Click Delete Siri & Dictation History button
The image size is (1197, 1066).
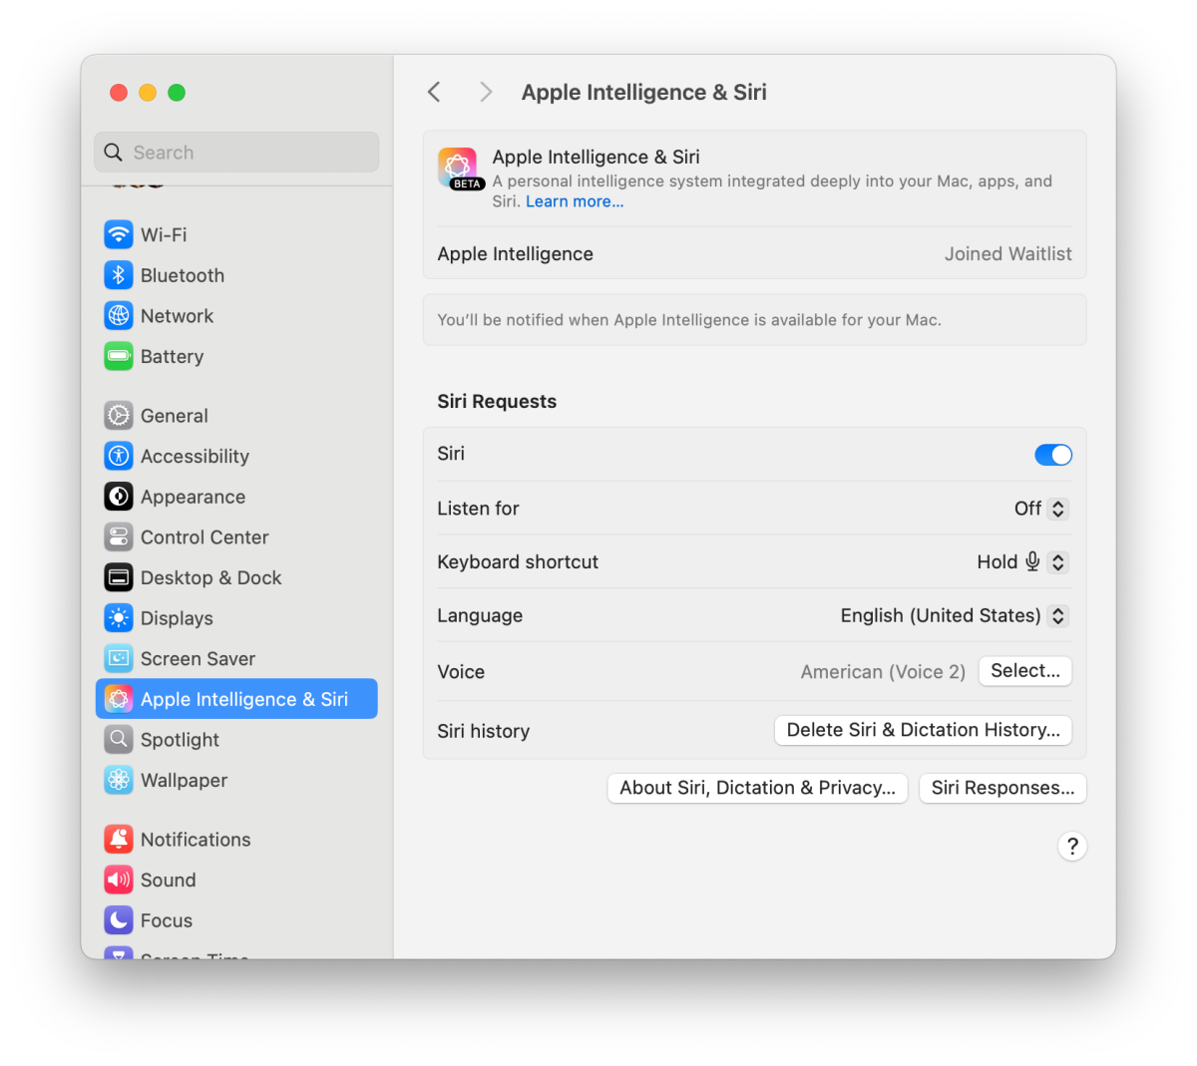(924, 730)
